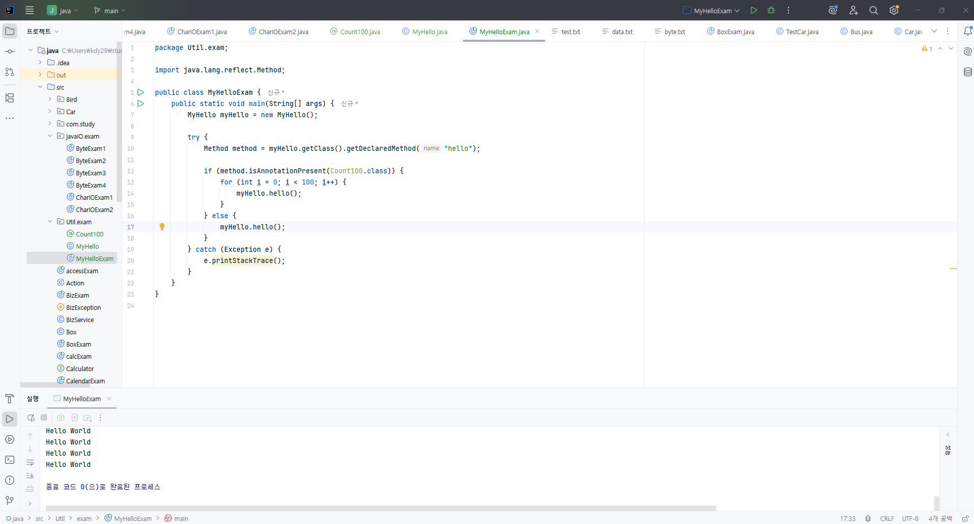This screenshot has width=974, height=524.
Task: Switch to test.txt tab
Action: [566, 32]
